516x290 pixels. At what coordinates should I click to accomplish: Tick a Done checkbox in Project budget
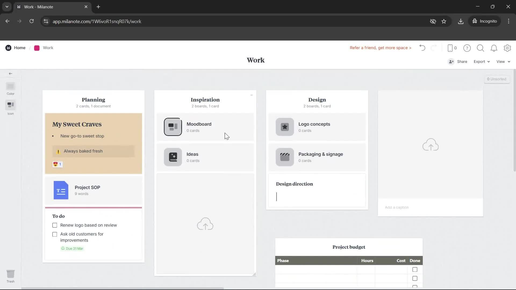pyautogui.click(x=415, y=270)
